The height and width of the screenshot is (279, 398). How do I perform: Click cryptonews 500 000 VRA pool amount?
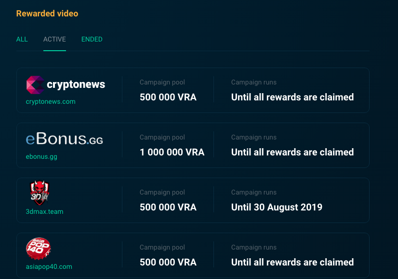click(168, 97)
